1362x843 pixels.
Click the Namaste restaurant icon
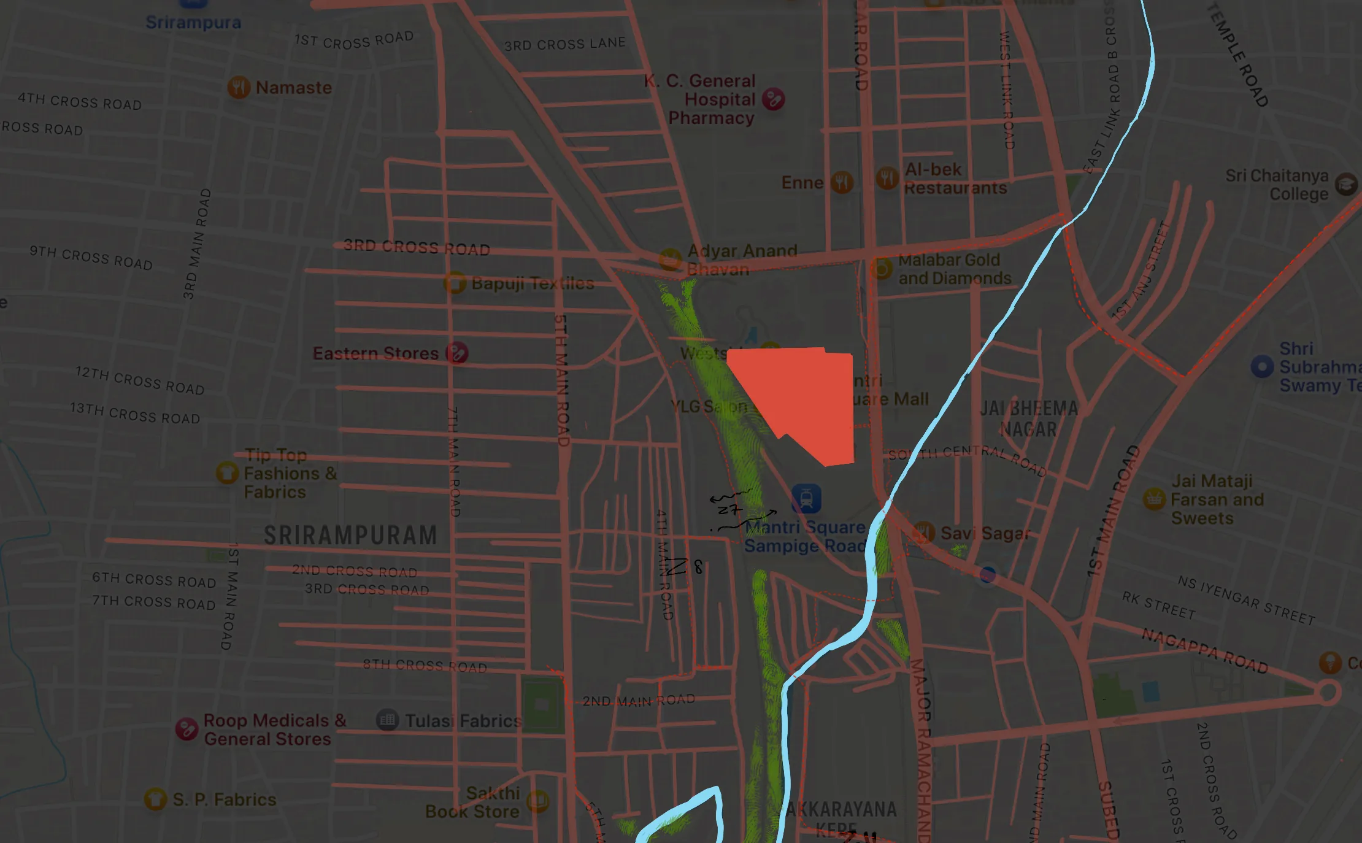point(239,88)
